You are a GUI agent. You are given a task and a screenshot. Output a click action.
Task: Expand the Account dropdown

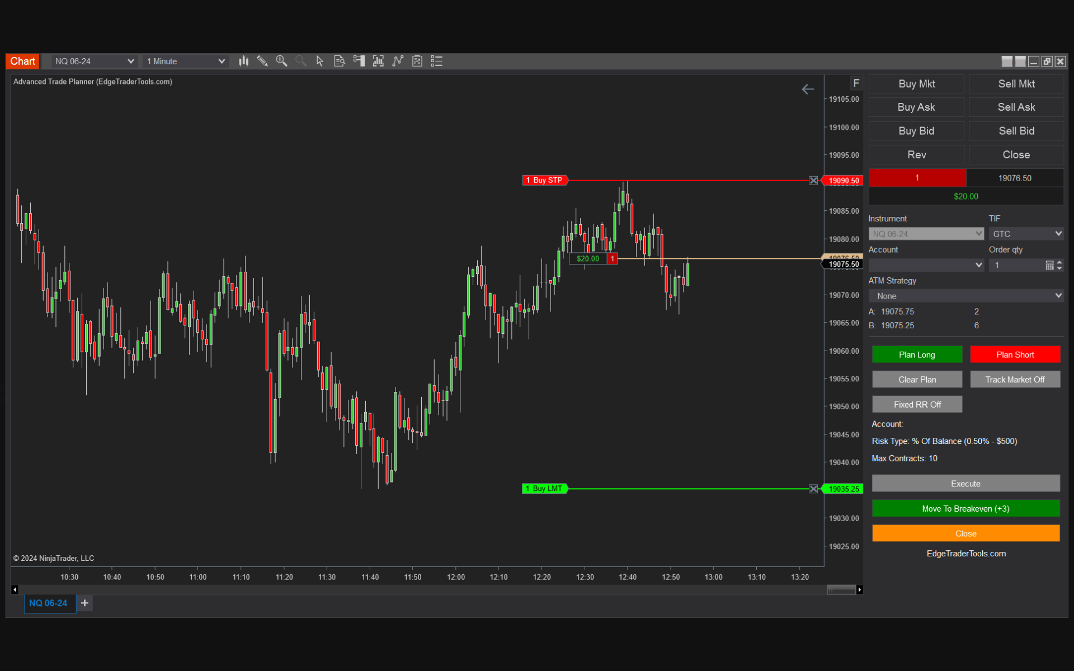(x=926, y=265)
